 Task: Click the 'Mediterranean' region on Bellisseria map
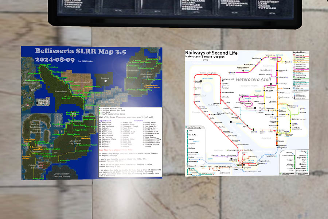(82, 82)
